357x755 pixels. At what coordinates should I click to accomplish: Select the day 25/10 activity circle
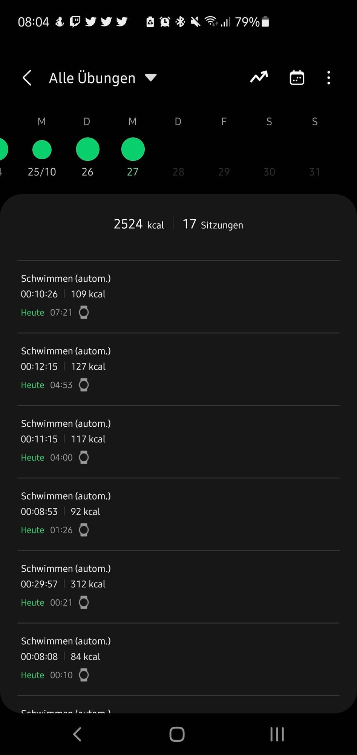point(42,150)
